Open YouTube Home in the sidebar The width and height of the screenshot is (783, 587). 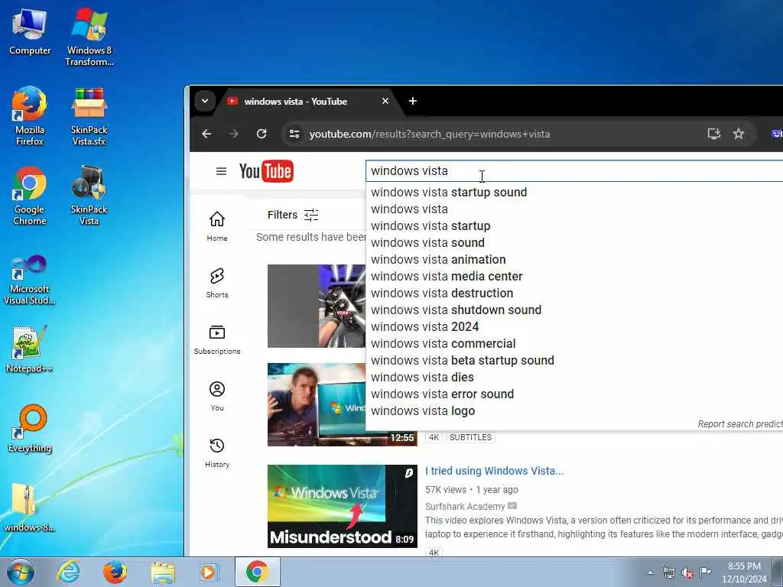[217, 225]
